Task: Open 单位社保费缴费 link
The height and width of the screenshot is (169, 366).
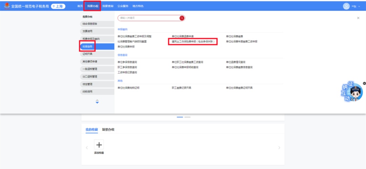Action: click(x=235, y=37)
